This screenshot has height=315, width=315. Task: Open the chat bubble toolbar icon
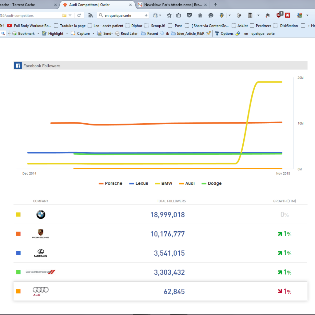click(x=211, y=15)
